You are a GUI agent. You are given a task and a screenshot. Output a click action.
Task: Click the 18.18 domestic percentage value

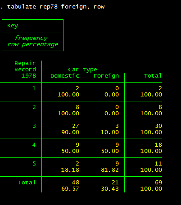point(70,170)
